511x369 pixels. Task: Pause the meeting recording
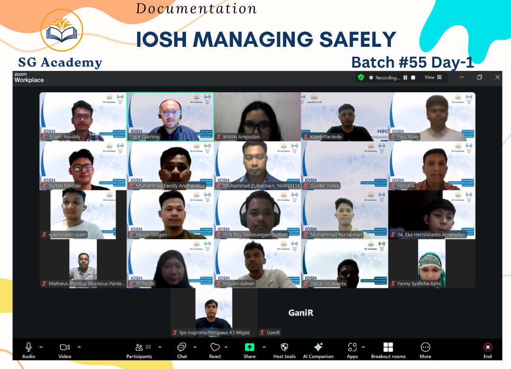405,78
